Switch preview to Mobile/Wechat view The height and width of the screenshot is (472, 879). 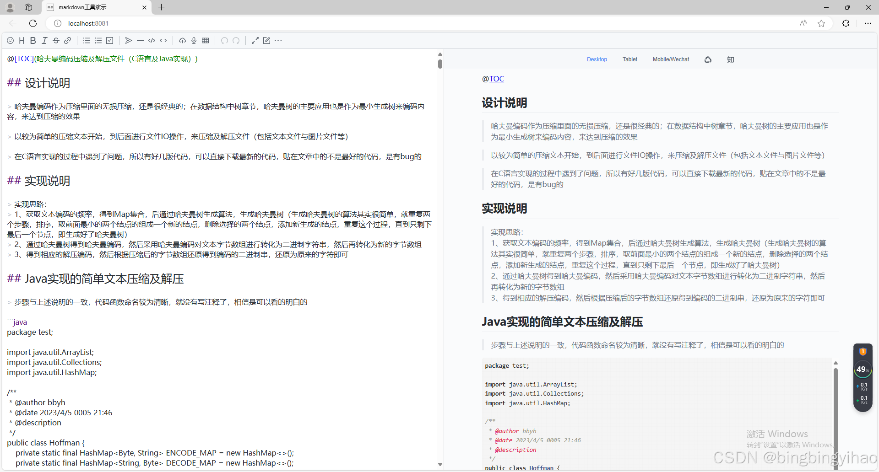point(671,59)
